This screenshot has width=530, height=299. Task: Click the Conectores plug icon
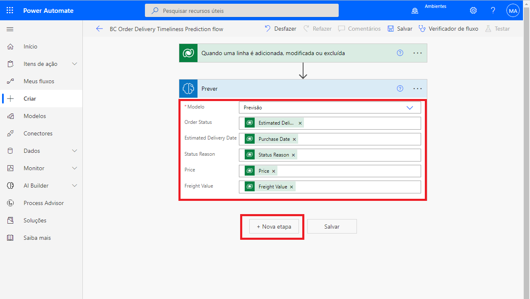pyautogui.click(x=10, y=133)
